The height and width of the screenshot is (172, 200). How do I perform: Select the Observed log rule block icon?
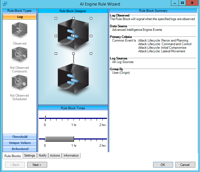(19, 30)
